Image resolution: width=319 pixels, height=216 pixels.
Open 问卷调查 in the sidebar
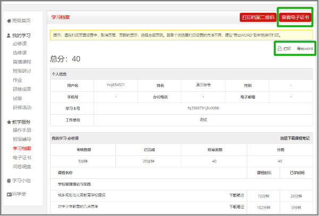22,166
